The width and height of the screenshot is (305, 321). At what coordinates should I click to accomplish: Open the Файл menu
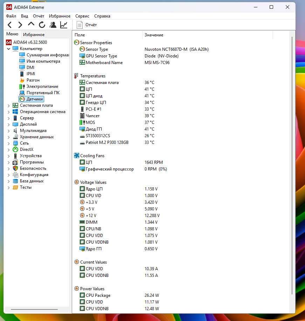click(11, 16)
